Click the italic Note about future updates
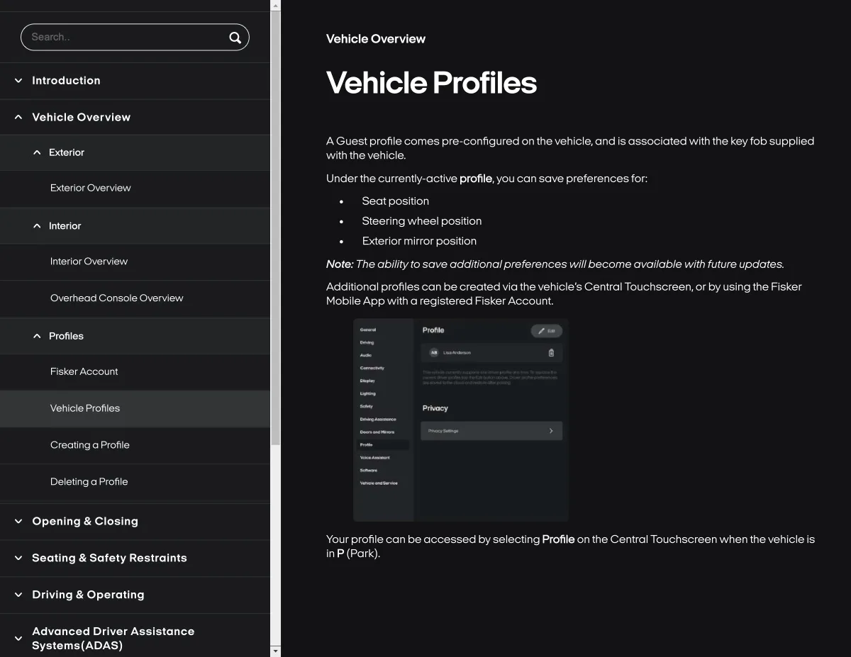 pyautogui.click(x=555, y=264)
